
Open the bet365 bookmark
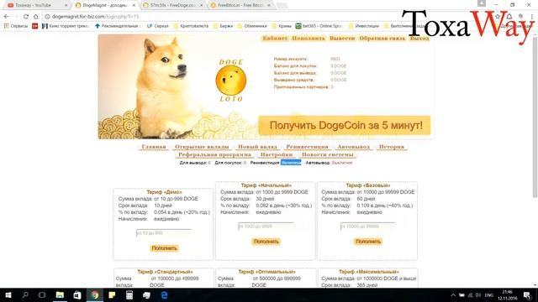[x=319, y=26]
